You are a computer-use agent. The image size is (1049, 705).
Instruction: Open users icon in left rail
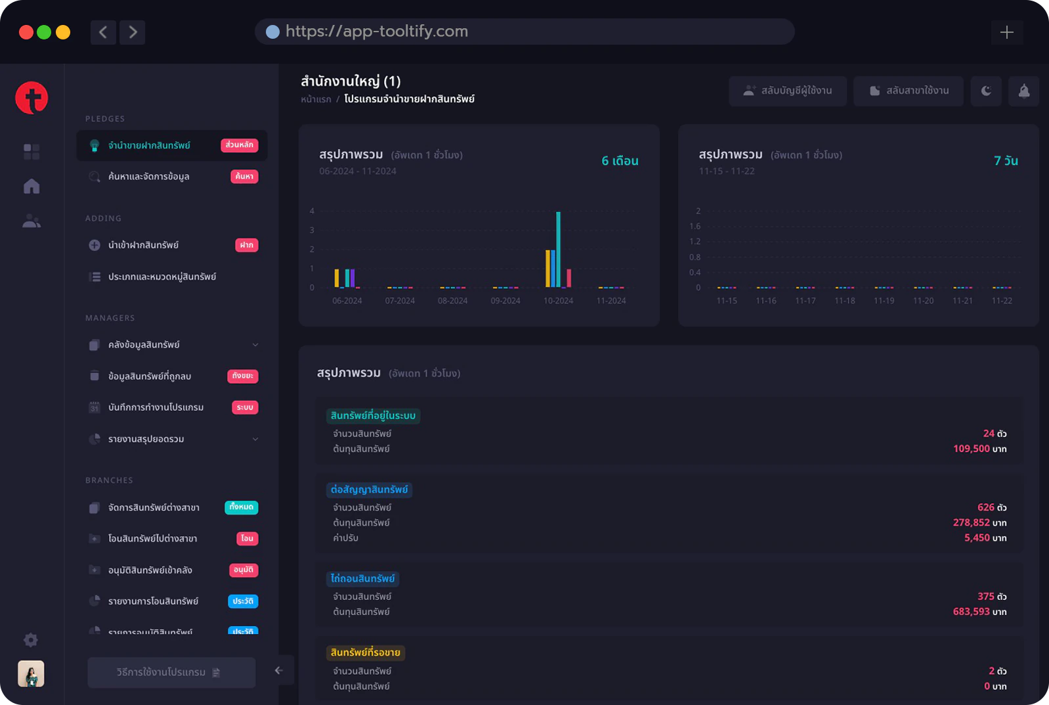point(32,221)
